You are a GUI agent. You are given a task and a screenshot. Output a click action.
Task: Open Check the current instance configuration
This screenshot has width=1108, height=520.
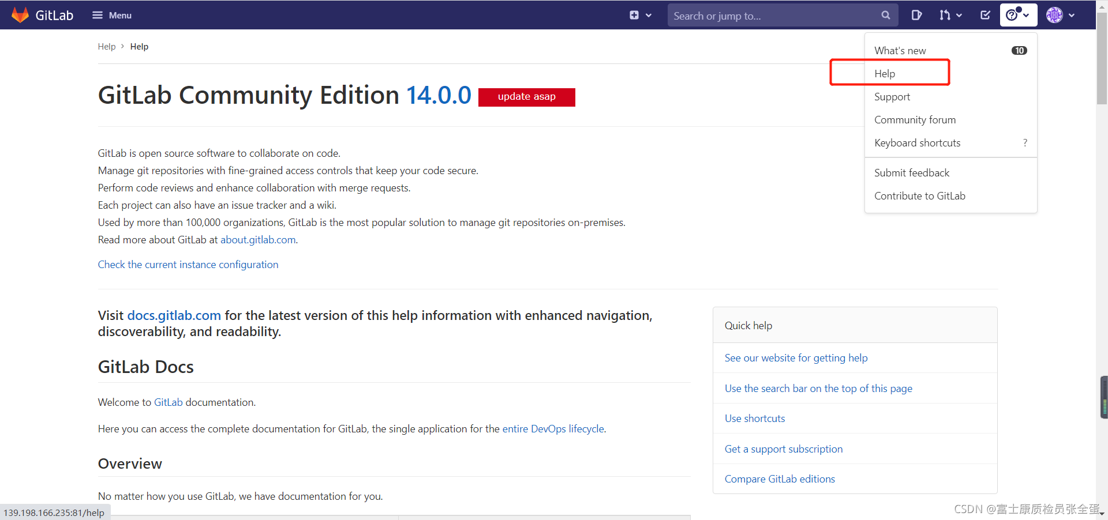pyautogui.click(x=188, y=265)
